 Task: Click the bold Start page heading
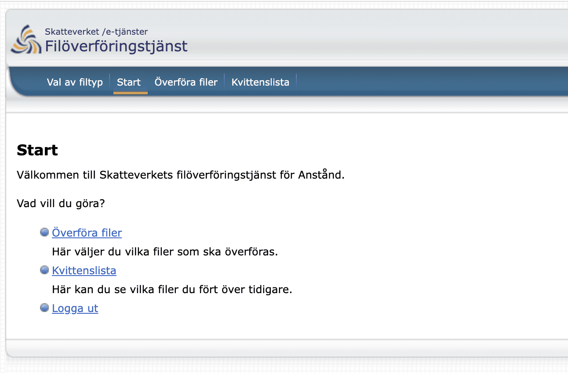pyautogui.click(x=37, y=150)
